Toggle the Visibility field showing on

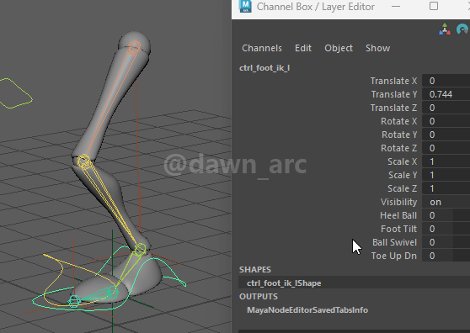click(x=446, y=202)
